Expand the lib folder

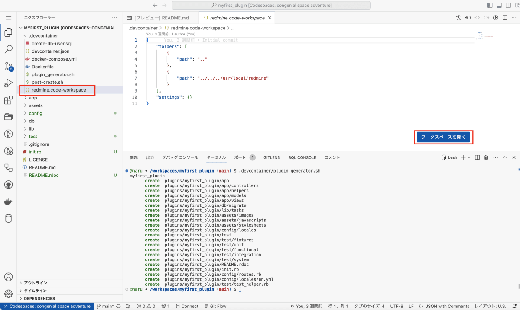tap(70, 129)
